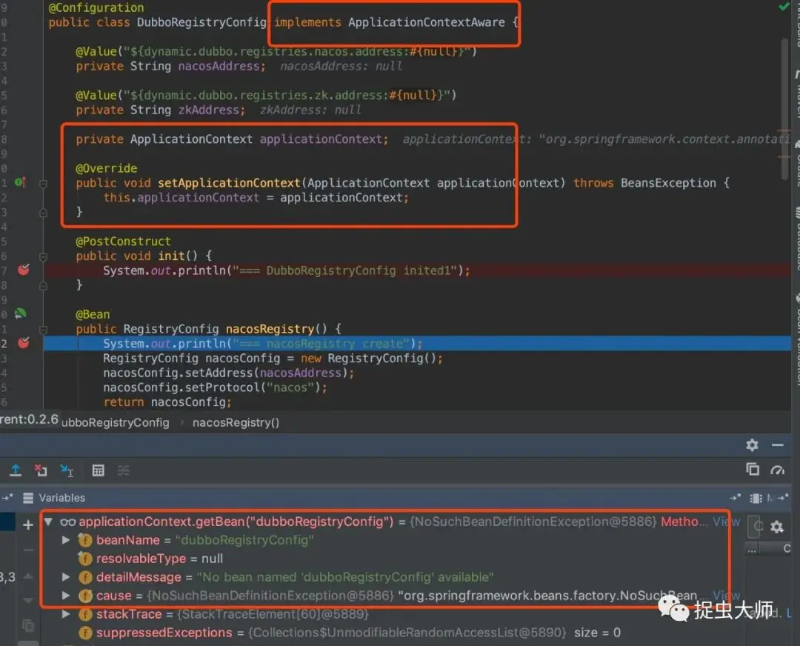This screenshot has height=646, width=800.
Task: Click the suppressedExceptions size = 0 row
Action: 350,633
